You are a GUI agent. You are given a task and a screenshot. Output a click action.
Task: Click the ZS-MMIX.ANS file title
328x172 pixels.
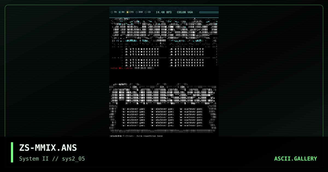tap(48, 148)
